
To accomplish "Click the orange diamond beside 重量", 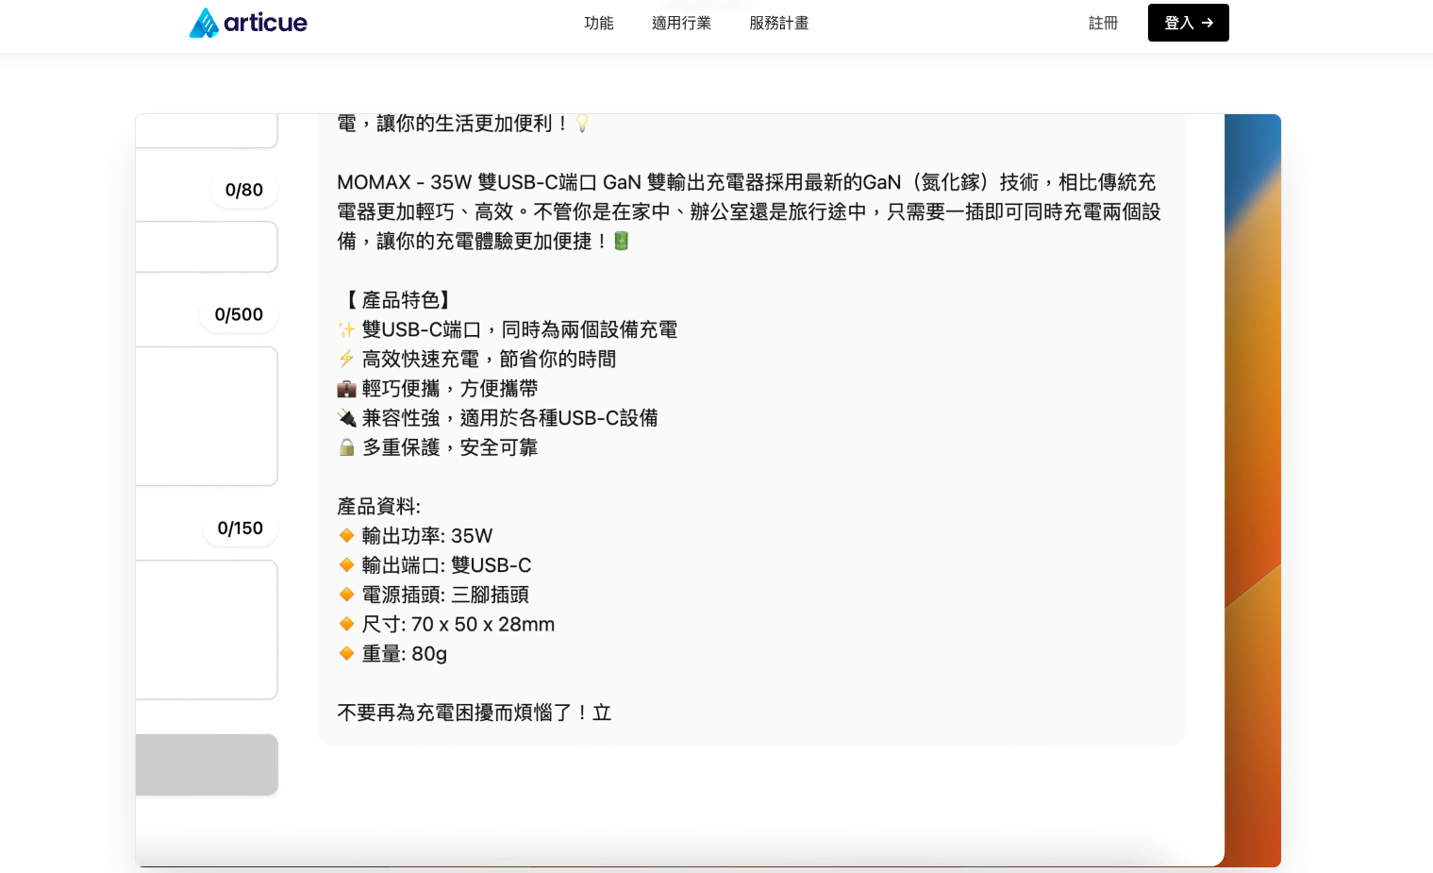I will tap(346, 654).
